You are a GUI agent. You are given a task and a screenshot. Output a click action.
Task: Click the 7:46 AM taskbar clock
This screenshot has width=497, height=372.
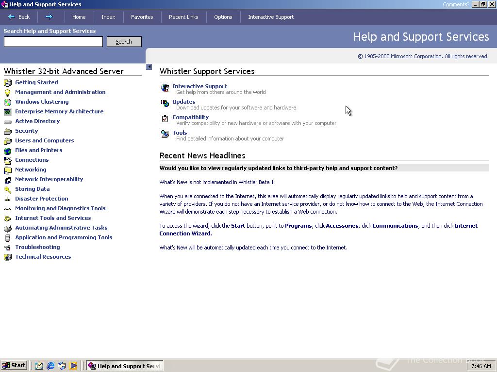[x=481, y=366]
